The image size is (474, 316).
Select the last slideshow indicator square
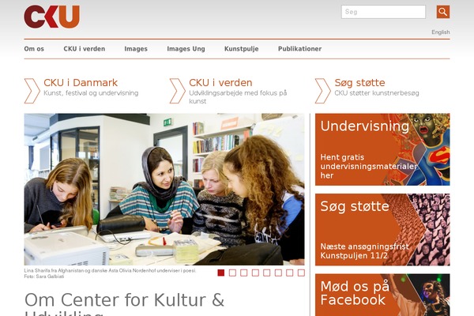tap(301, 273)
